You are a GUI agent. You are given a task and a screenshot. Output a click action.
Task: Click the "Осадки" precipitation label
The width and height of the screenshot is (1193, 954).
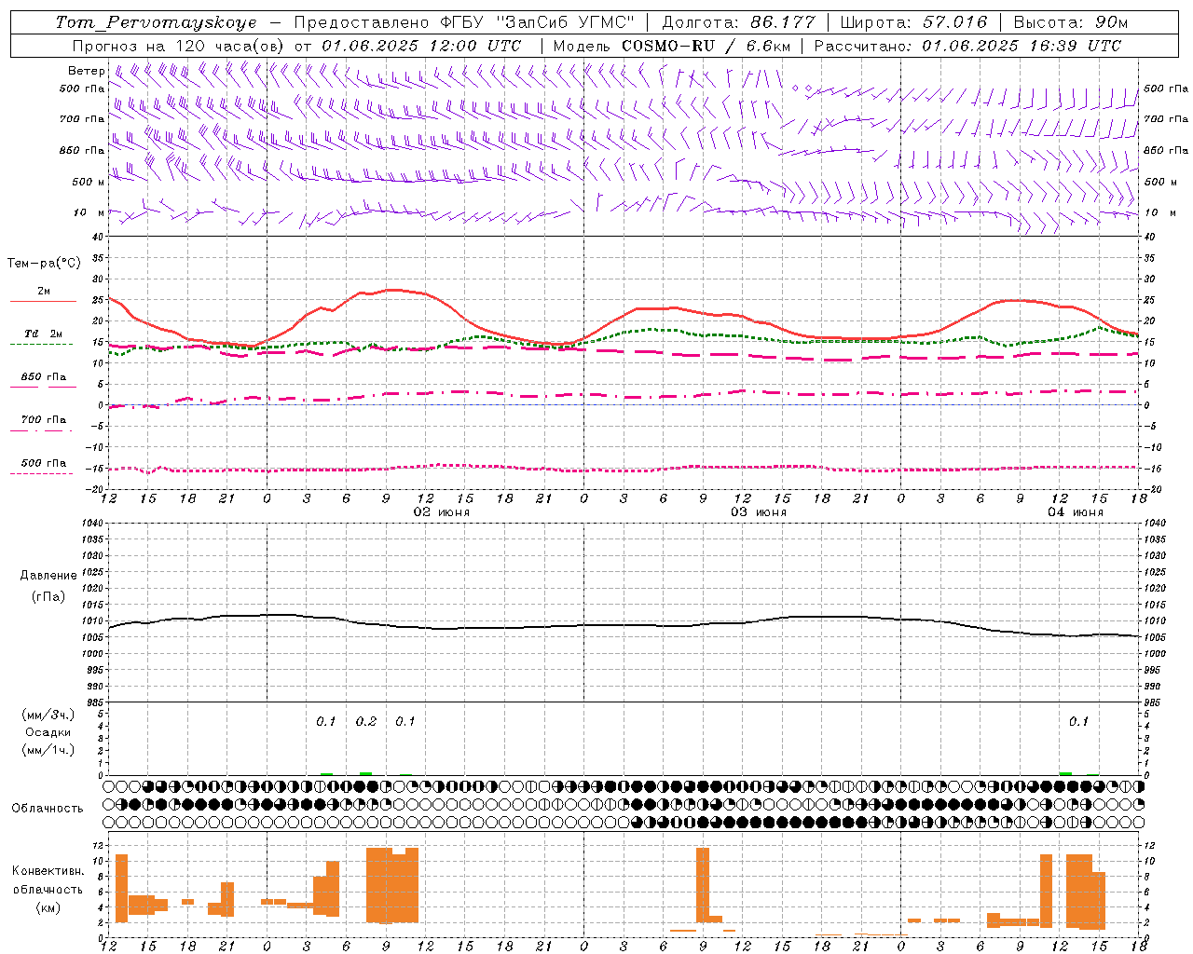pyautogui.click(x=48, y=732)
